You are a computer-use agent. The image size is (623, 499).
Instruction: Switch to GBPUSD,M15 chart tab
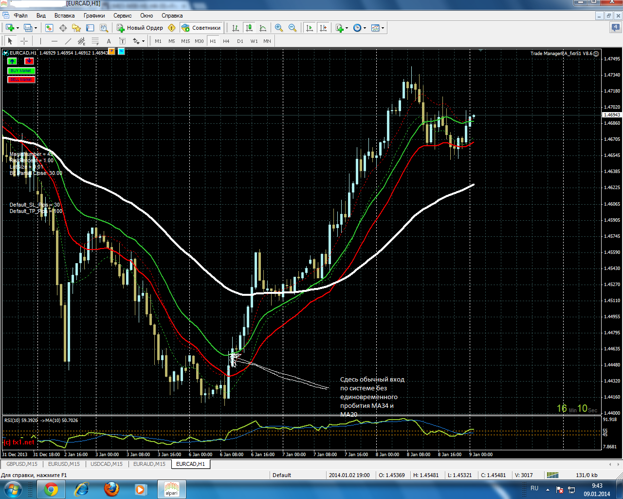point(22,464)
